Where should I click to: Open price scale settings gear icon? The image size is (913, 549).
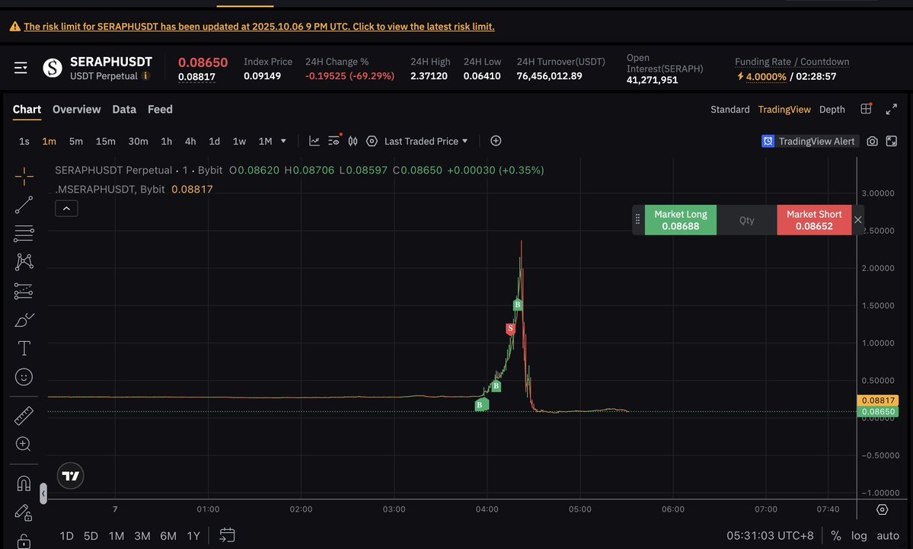pyautogui.click(x=883, y=509)
